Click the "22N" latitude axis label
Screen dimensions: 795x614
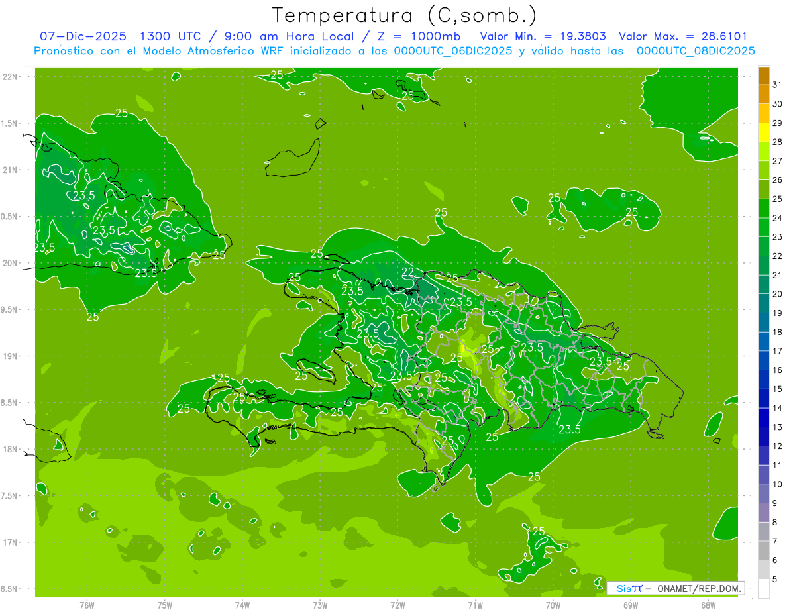tap(10, 77)
